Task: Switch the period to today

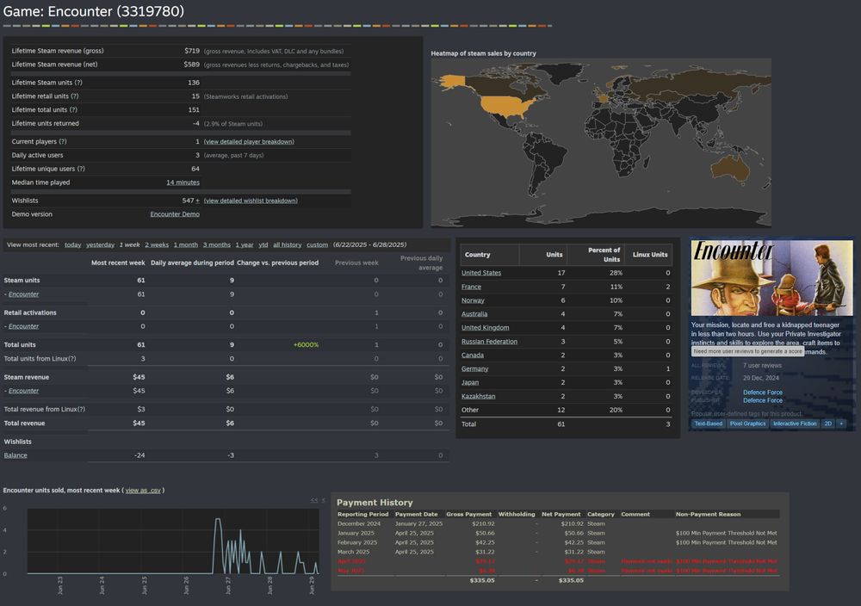Action: point(72,244)
